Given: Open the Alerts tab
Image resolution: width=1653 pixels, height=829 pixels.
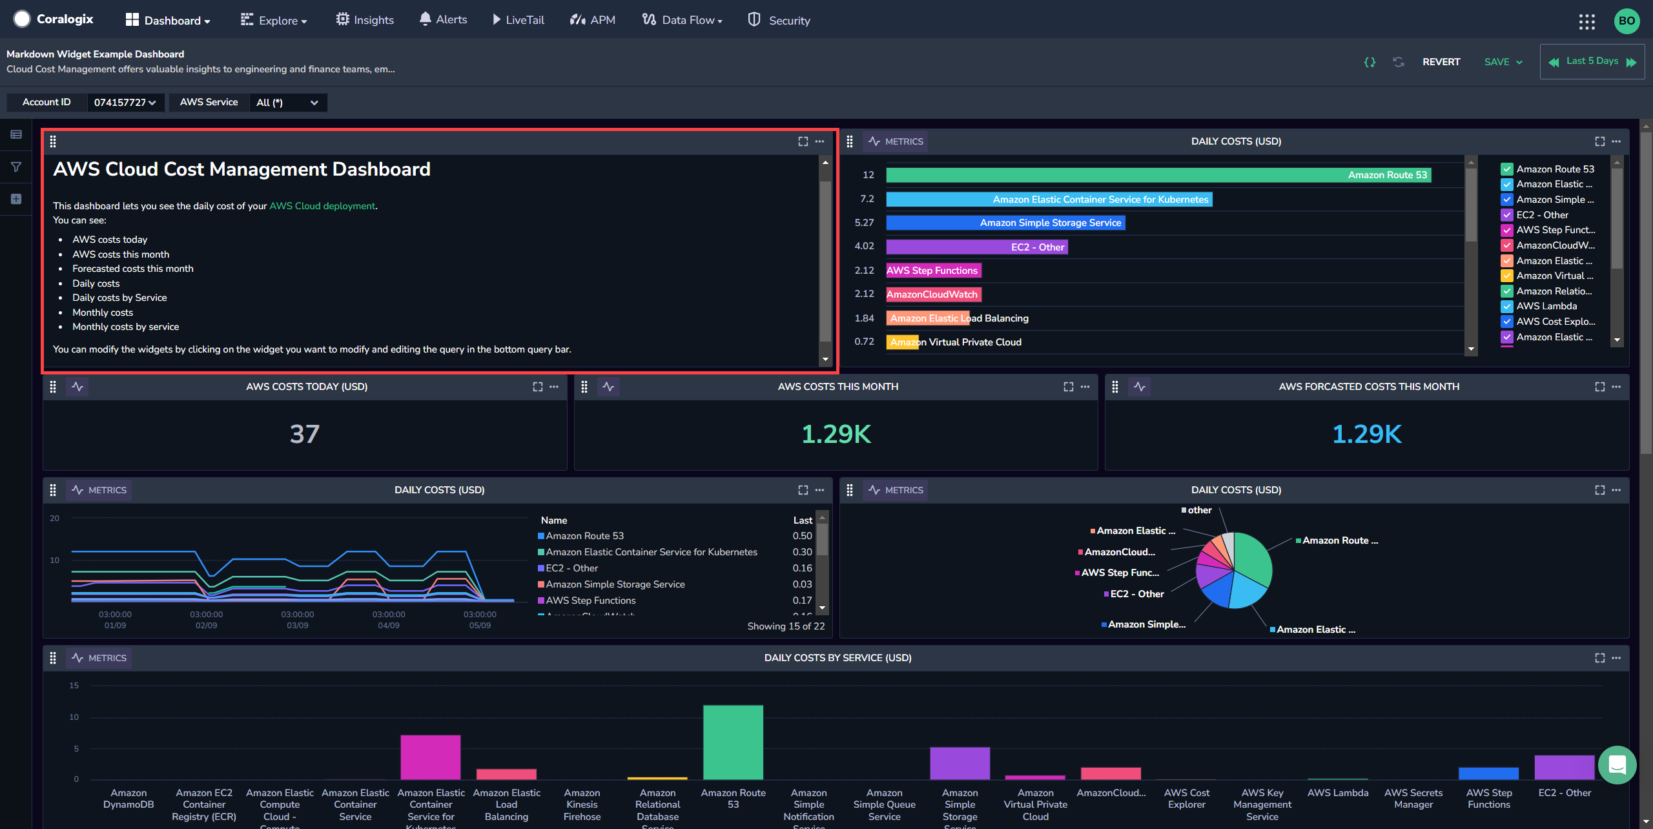Looking at the screenshot, I should (x=443, y=20).
